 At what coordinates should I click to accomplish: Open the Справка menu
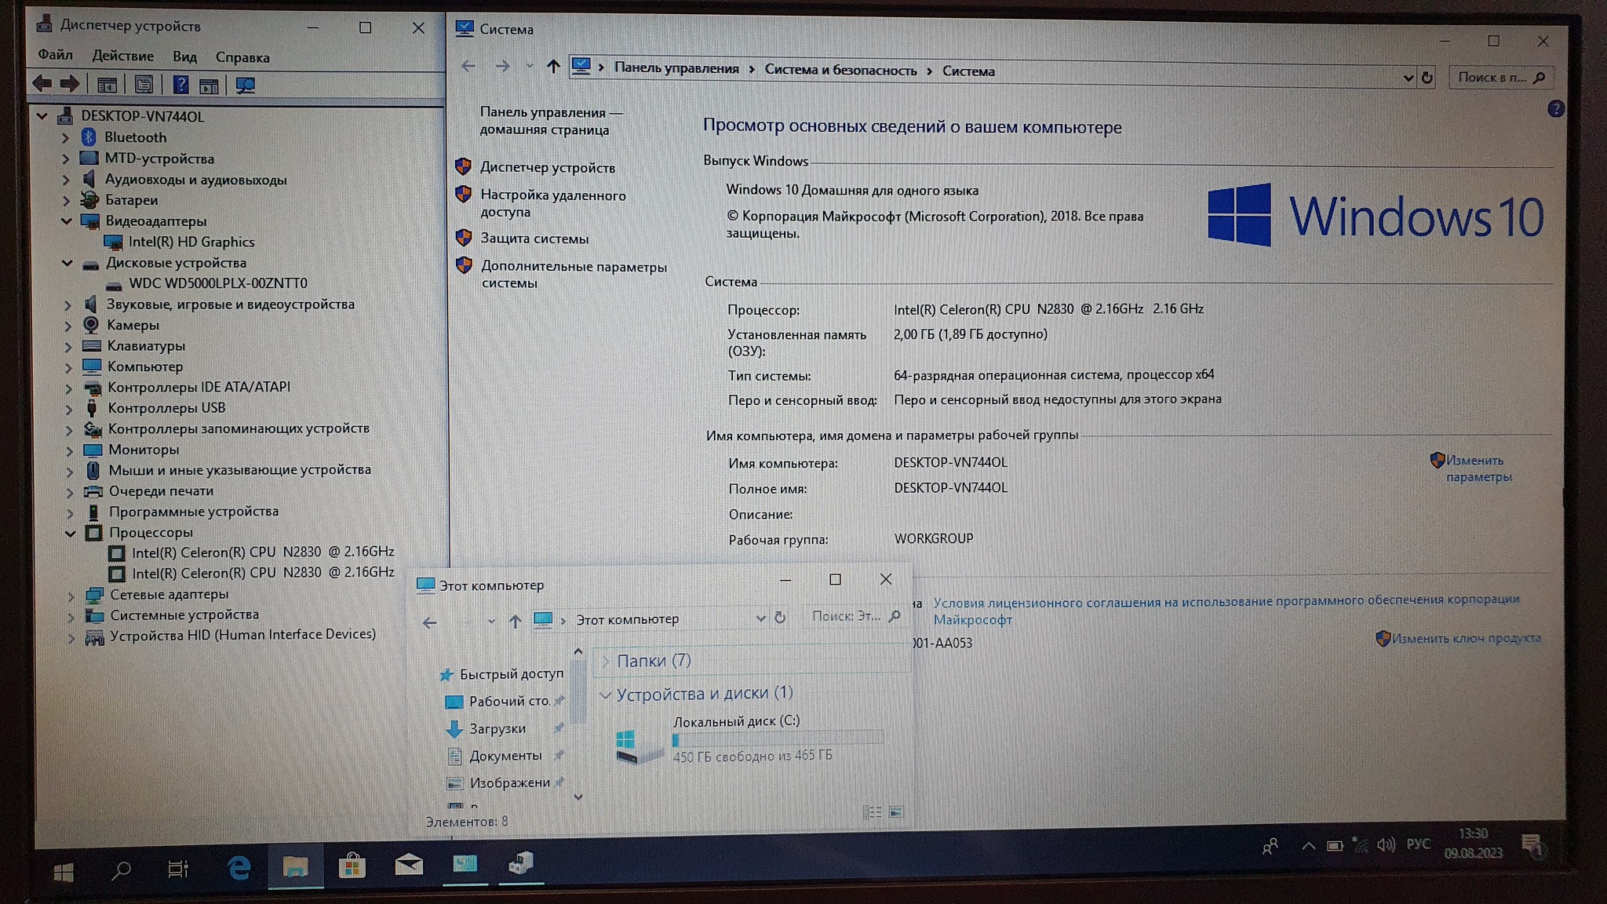pos(242,57)
